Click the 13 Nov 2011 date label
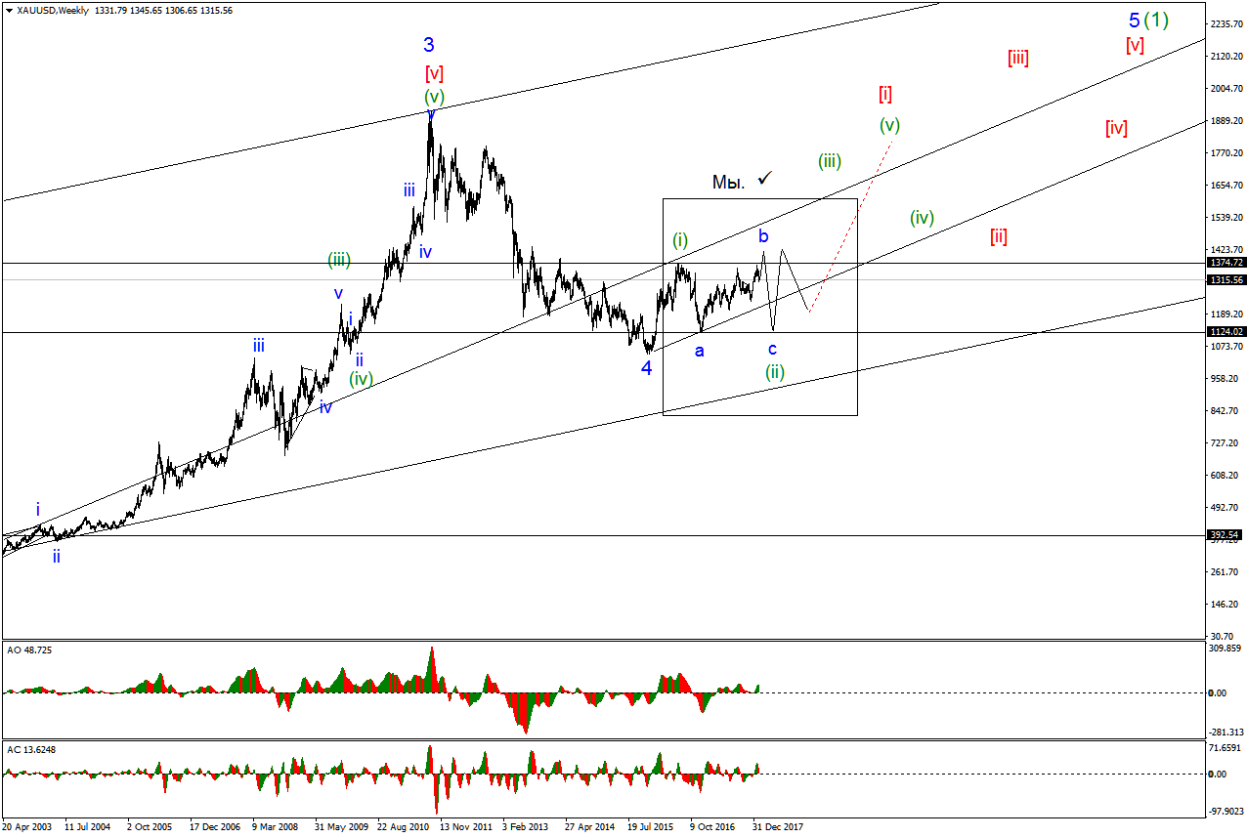The width and height of the screenshot is (1247, 838). (465, 826)
